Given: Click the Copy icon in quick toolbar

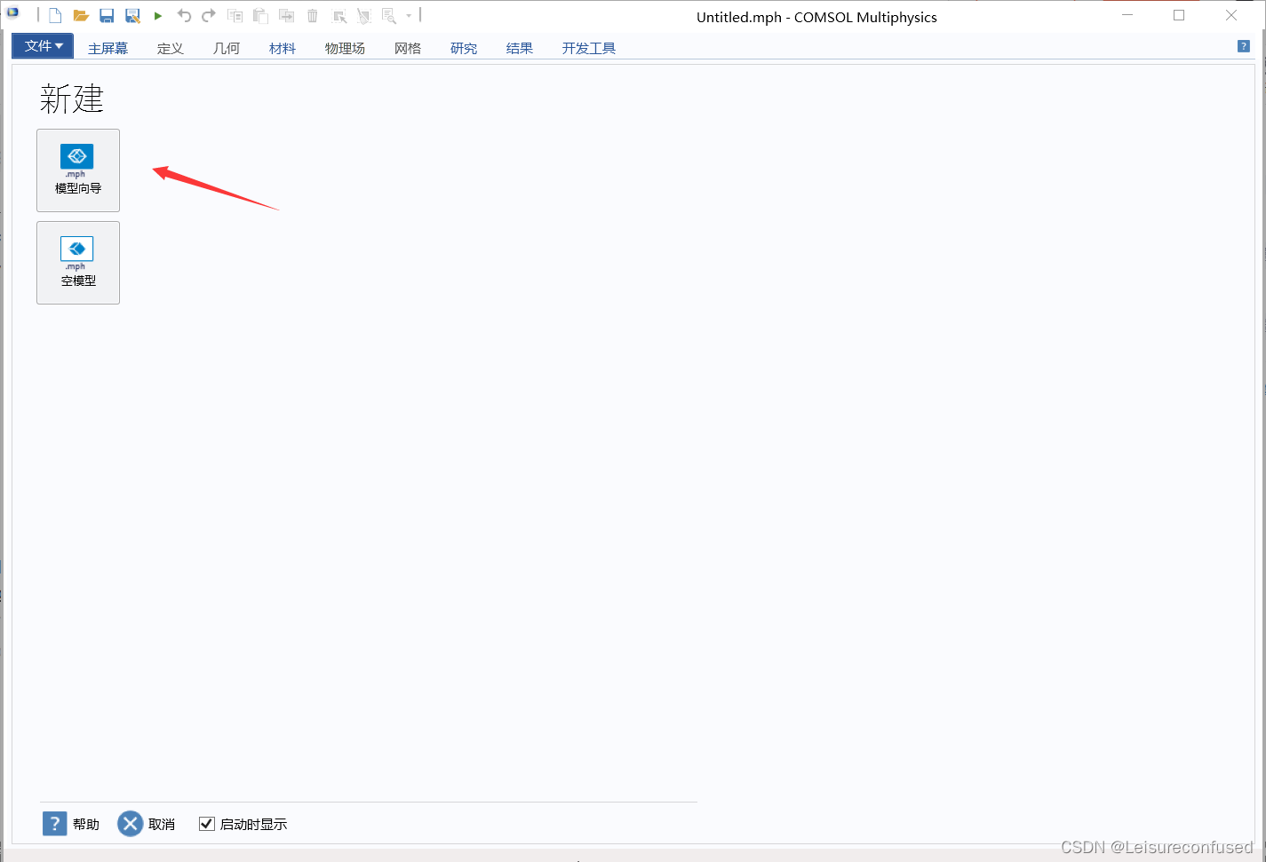Looking at the screenshot, I should point(235,16).
